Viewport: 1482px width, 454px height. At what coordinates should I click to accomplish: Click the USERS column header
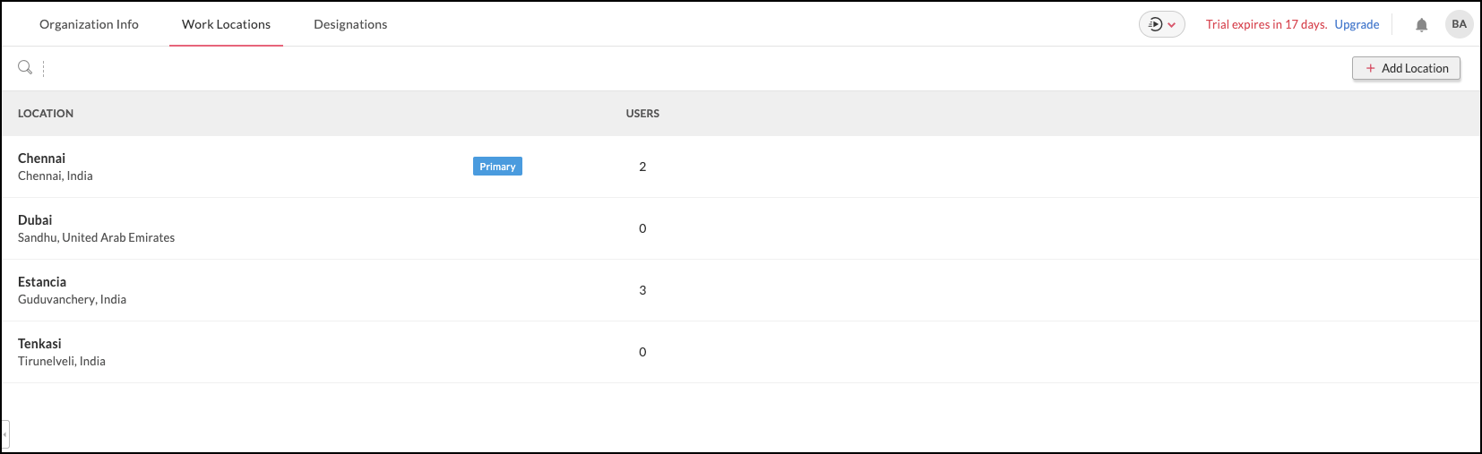click(x=642, y=114)
